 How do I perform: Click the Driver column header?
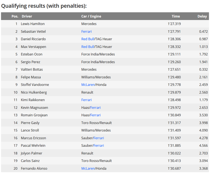tap(27, 16)
